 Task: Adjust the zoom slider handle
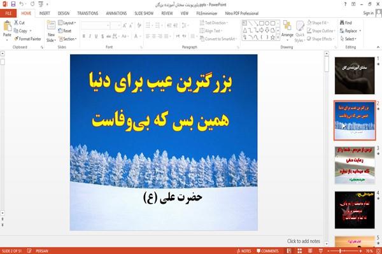tap(340, 251)
